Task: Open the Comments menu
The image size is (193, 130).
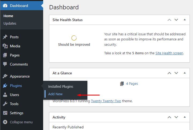Action: click(x=22, y=64)
